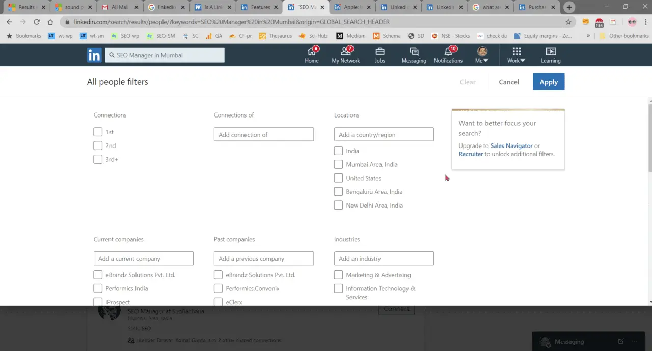Open the Learning icon in the navigation bar

click(x=551, y=55)
